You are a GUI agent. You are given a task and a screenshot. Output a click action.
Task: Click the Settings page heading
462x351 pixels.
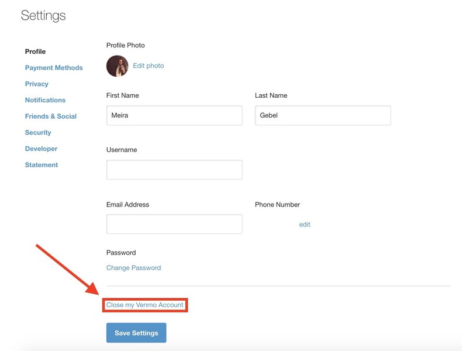coord(43,16)
